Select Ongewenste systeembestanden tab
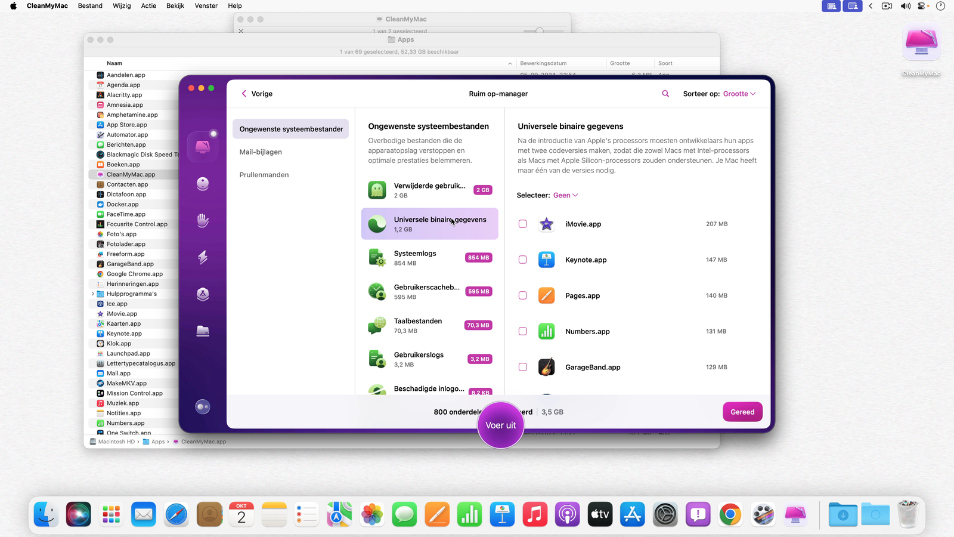Screen dimensions: 954x537 tap(291, 129)
